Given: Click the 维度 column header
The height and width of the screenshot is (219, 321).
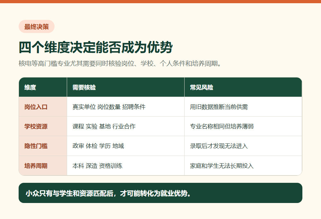Looking at the screenshot, I should pos(43,87).
